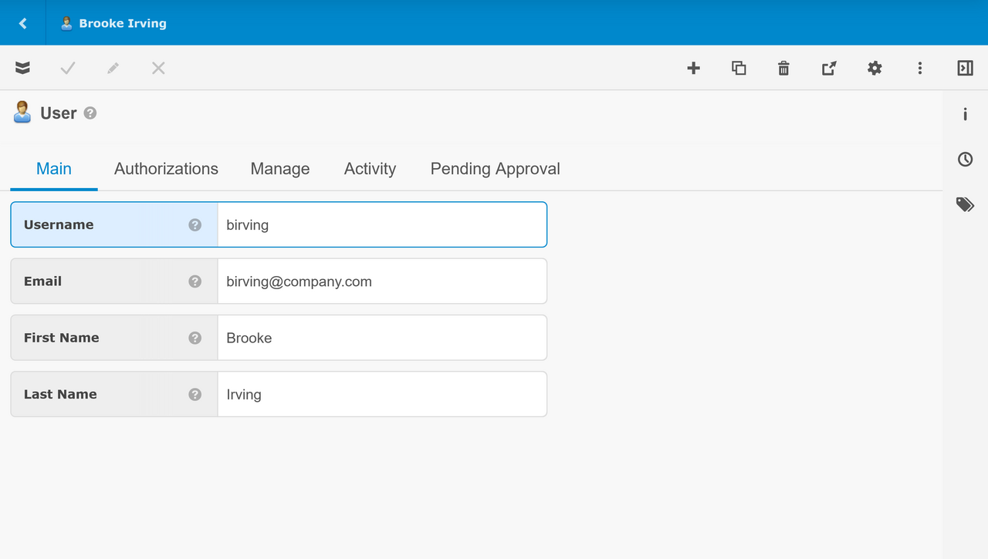988x559 pixels.
Task: Click the help icon beside User heading
Action: (x=90, y=113)
